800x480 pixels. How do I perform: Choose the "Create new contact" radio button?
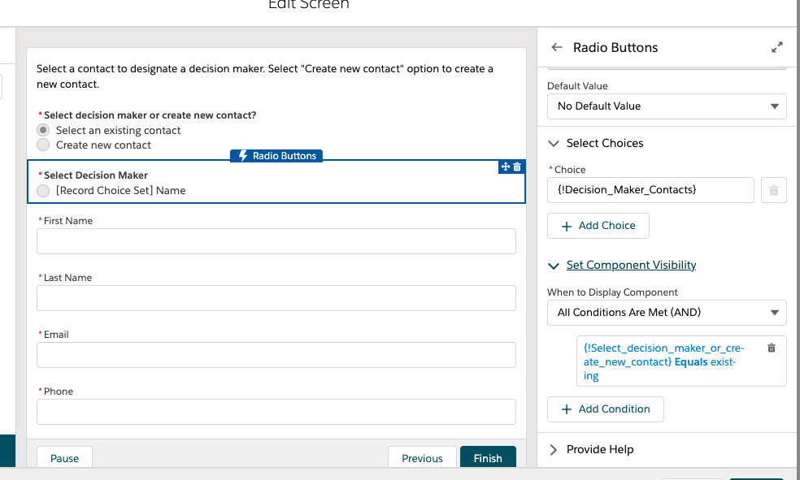click(x=44, y=145)
